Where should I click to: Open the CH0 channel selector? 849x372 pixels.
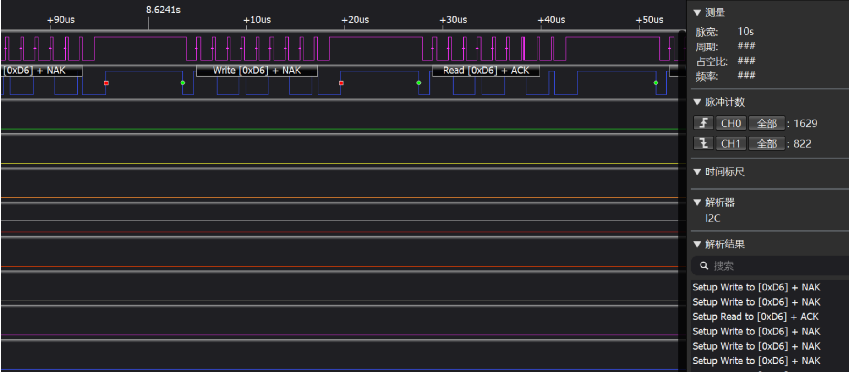pos(731,123)
